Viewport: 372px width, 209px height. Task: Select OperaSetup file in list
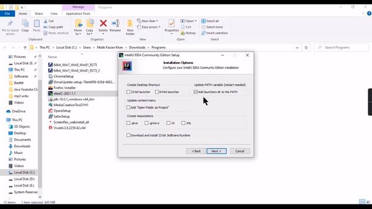click(x=62, y=111)
